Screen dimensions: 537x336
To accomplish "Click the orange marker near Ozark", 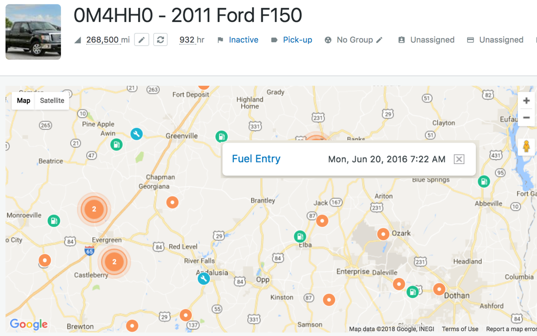I will coord(383,234).
